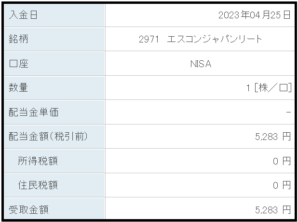Click the 配当金単価 label cell

(x=54, y=112)
